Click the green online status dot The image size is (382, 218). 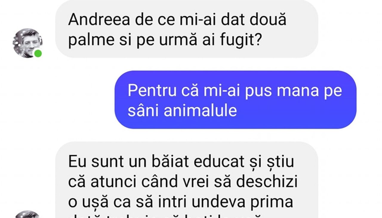[x=38, y=54]
